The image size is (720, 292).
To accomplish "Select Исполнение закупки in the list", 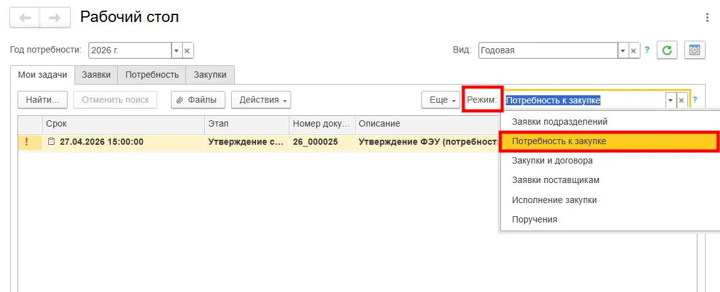I will click(610, 200).
